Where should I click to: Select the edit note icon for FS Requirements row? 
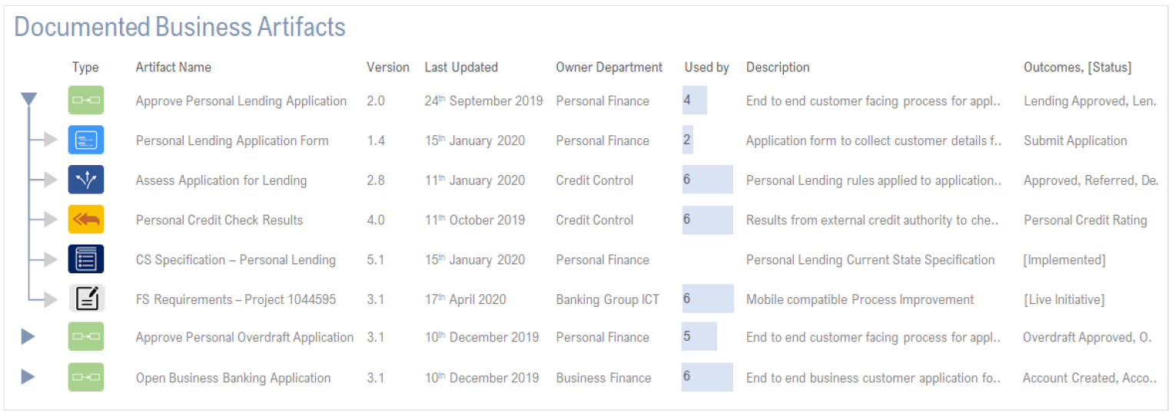(86, 299)
